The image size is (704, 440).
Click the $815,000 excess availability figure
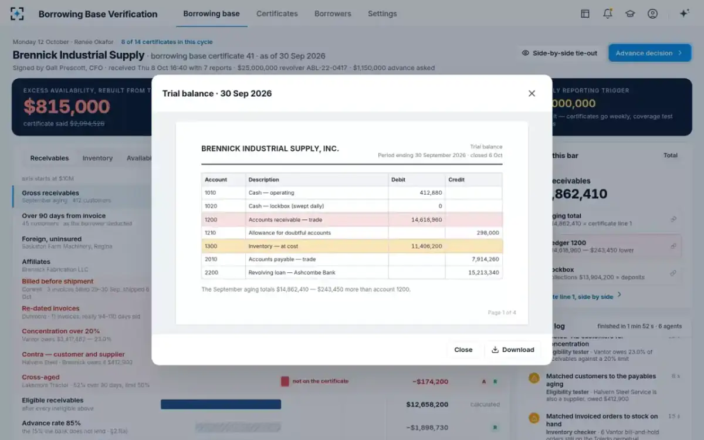pyautogui.click(x=66, y=106)
